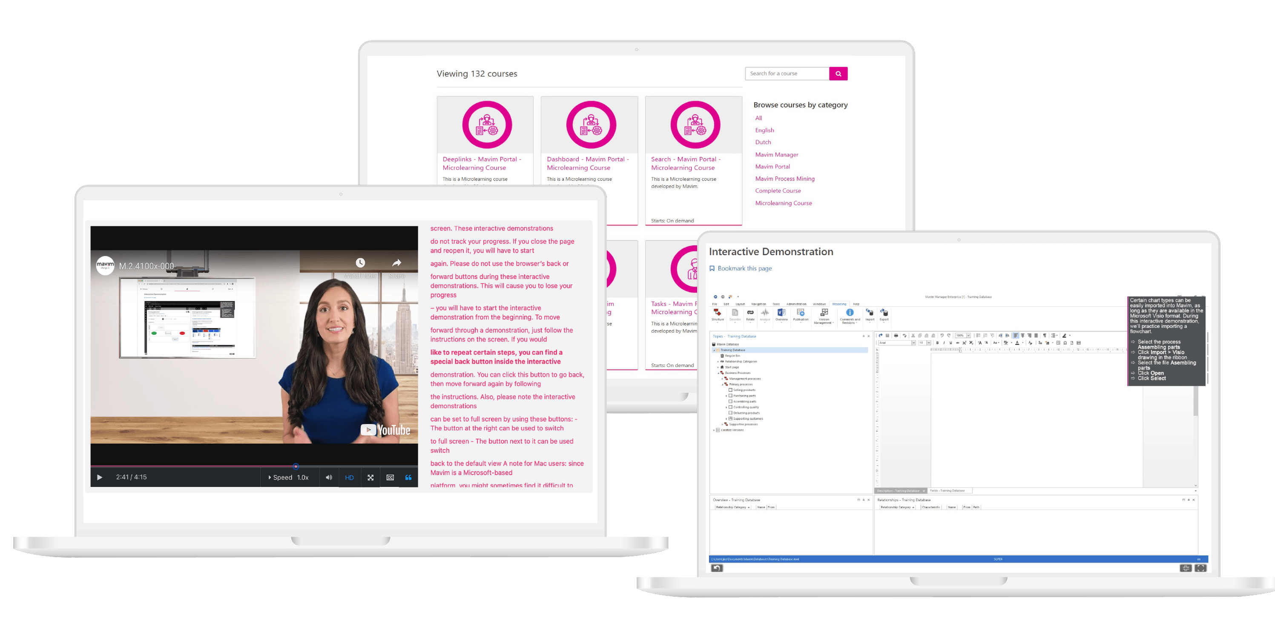Click Bookmark this page link
1275x629 pixels.
click(x=744, y=268)
